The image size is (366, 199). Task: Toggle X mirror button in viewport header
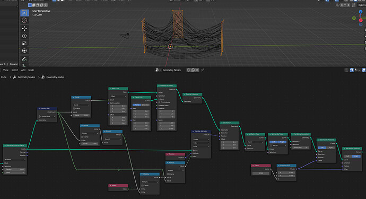(342, 5)
